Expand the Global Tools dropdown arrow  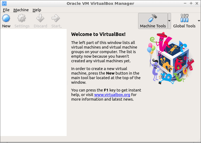(199, 21)
